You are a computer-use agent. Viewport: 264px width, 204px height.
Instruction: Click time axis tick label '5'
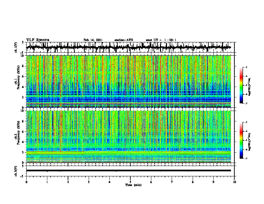tap(130, 182)
